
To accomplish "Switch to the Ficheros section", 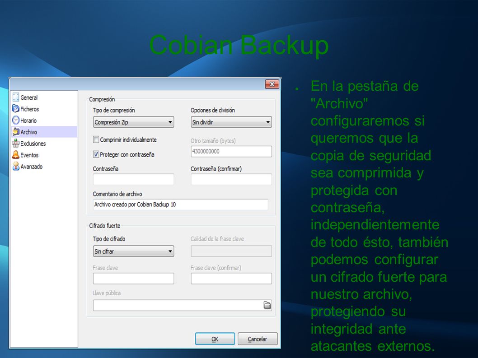I will 44,109.
